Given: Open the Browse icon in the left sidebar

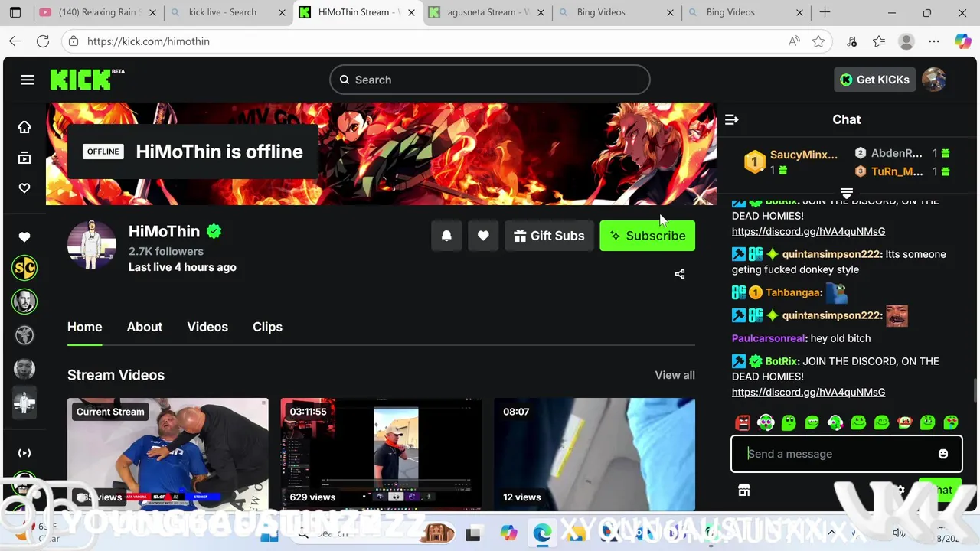Looking at the screenshot, I should pos(24,158).
